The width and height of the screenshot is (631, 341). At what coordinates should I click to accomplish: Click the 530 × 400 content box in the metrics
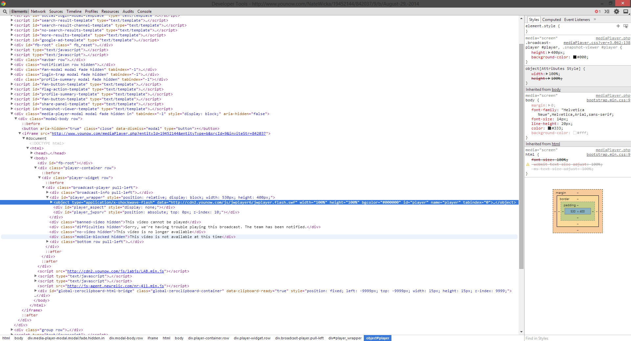point(577,211)
